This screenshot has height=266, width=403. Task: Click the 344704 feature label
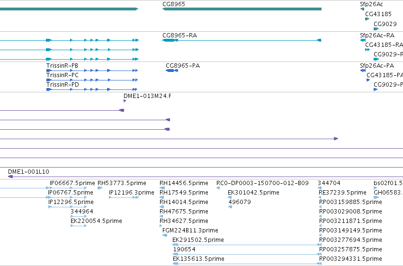tap(329, 183)
